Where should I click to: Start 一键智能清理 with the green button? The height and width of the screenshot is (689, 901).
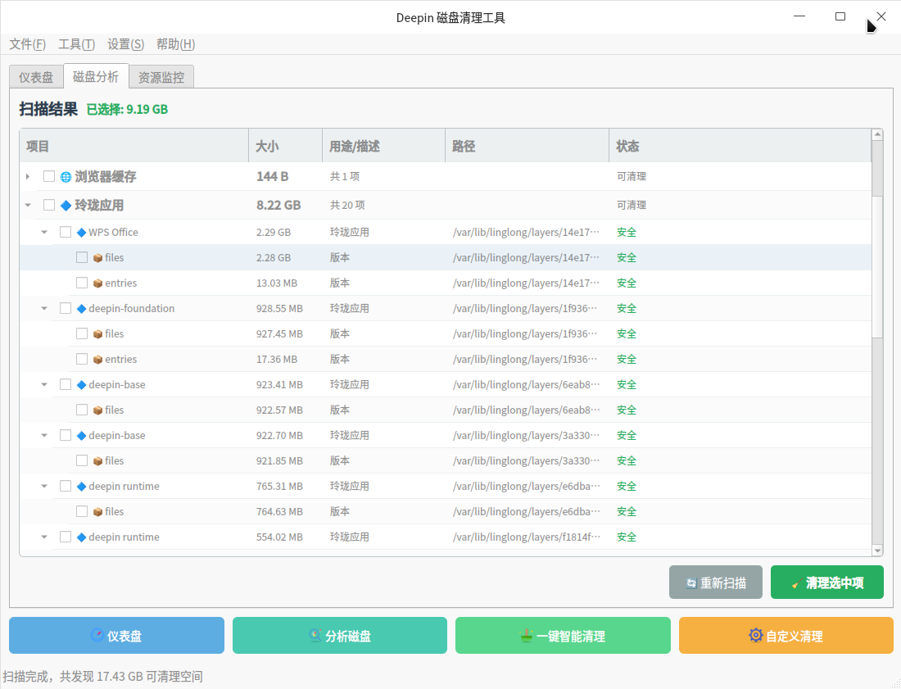tap(563, 636)
